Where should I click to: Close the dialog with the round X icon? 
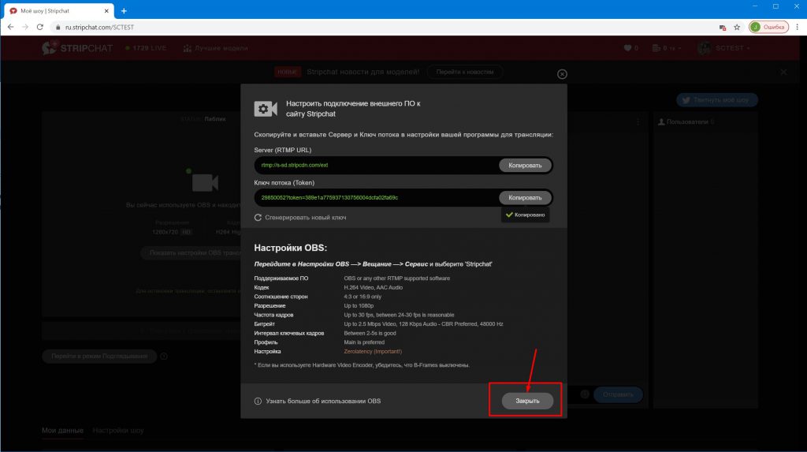[562, 74]
